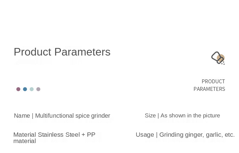Select the blue color dot

pos(25,89)
